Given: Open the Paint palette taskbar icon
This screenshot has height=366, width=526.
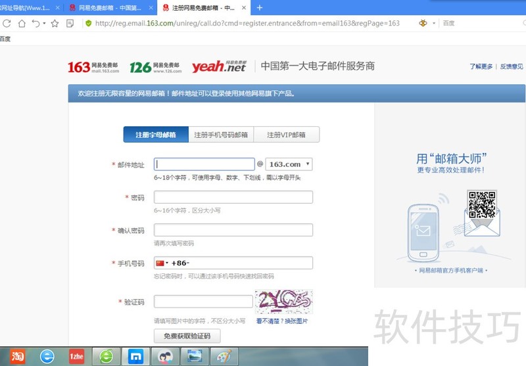Looking at the screenshot, I should (x=224, y=357).
